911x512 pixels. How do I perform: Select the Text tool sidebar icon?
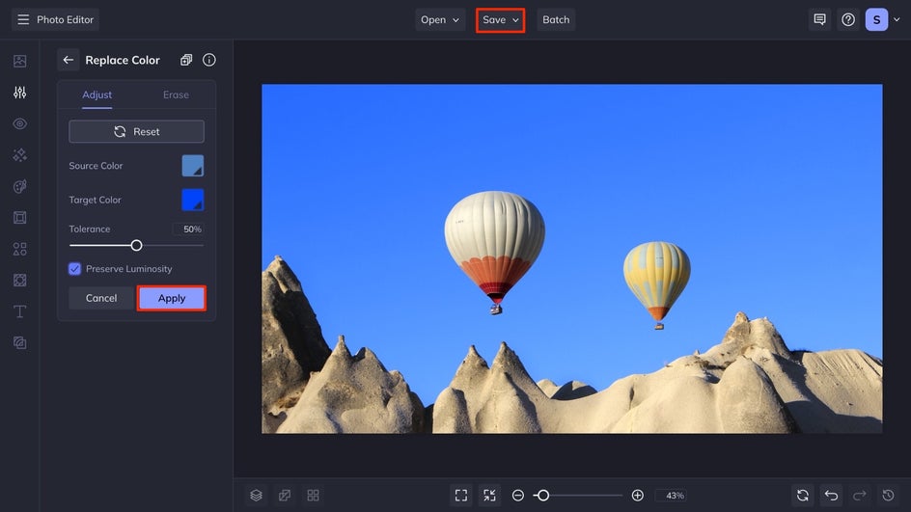point(19,311)
